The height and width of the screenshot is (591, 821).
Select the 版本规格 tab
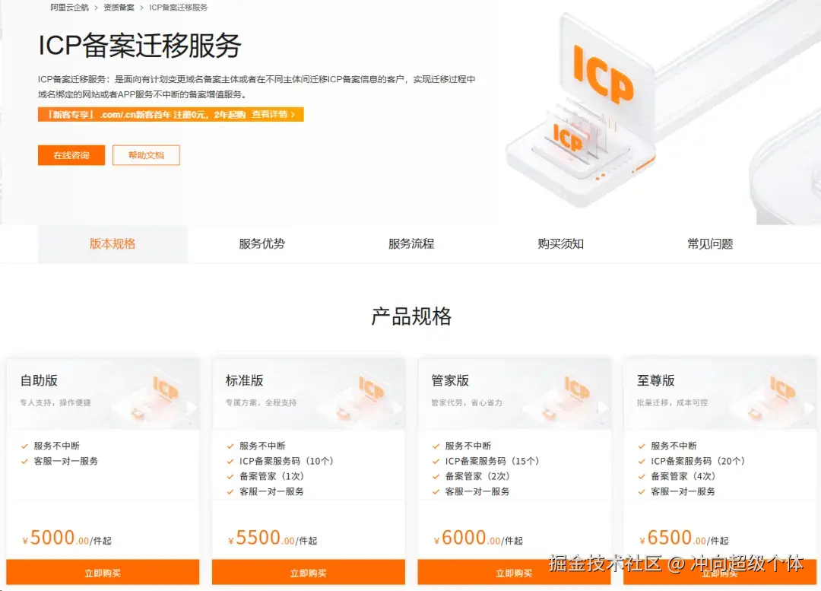113,243
